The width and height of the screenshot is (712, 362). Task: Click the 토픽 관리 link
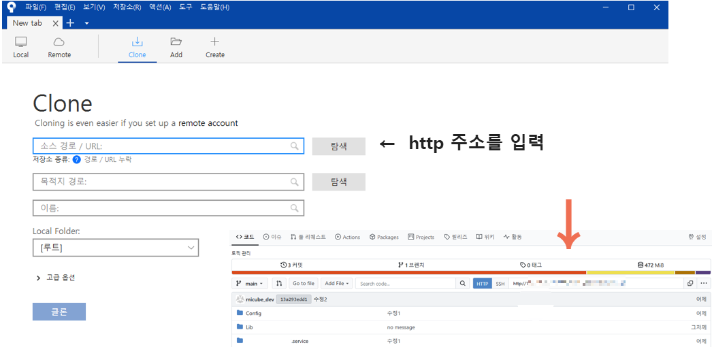pos(241,252)
